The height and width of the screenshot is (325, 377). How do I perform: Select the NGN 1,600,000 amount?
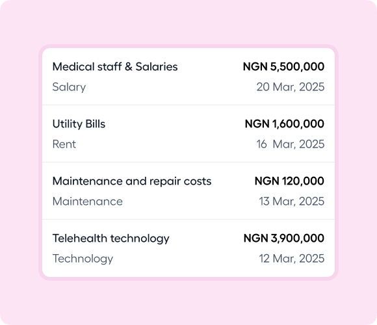click(x=285, y=124)
